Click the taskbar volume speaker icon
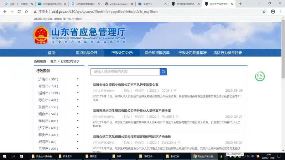This screenshot has height=160, width=285. pyautogui.click(x=248, y=156)
